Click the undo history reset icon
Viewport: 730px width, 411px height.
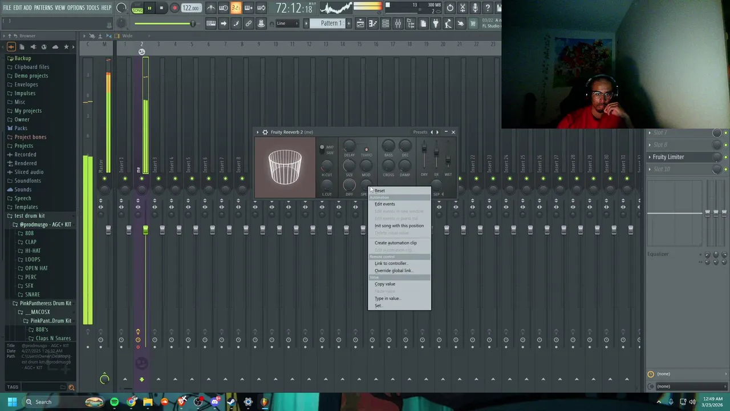[450, 8]
